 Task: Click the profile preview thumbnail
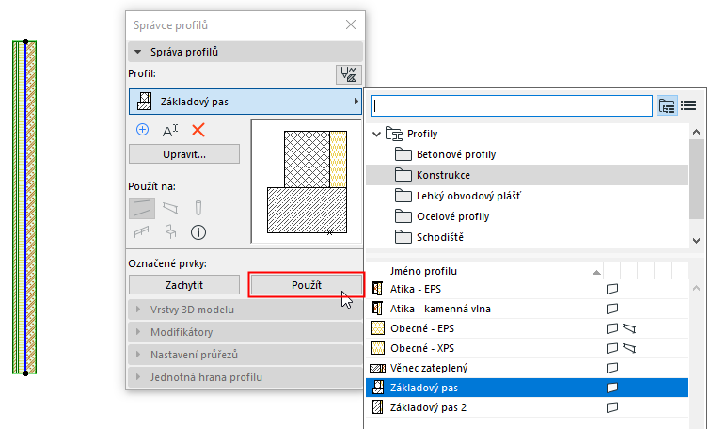(307, 181)
